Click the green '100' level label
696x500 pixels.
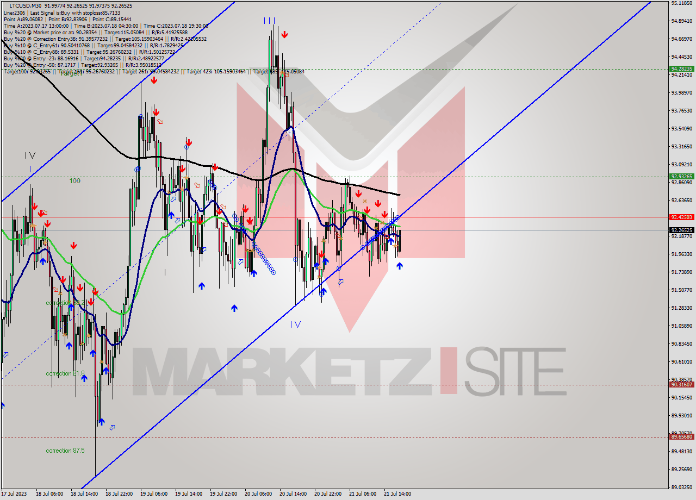pyautogui.click(x=74, y=180)
